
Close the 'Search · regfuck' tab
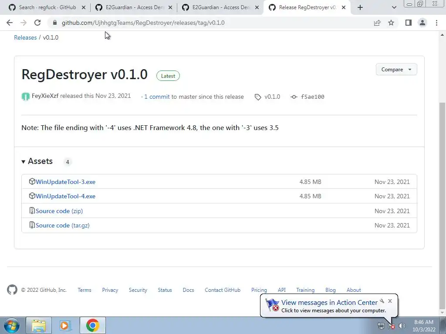point(84,7)
